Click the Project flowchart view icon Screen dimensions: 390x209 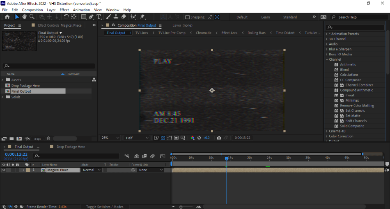point(94,80)
